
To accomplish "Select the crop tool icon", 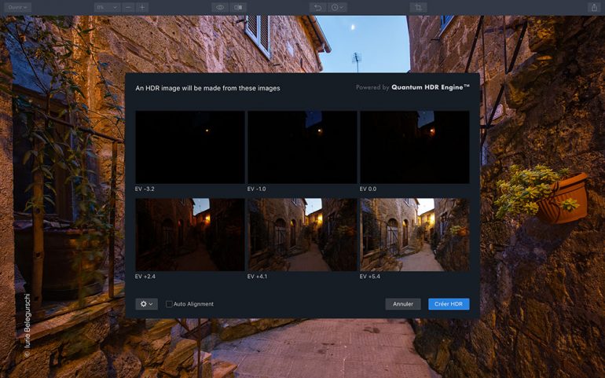I will click(x=418, y=7).
